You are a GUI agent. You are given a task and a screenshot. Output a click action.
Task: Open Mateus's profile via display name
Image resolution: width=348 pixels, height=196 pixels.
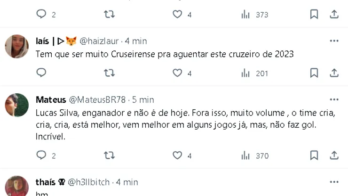(51, 100)
